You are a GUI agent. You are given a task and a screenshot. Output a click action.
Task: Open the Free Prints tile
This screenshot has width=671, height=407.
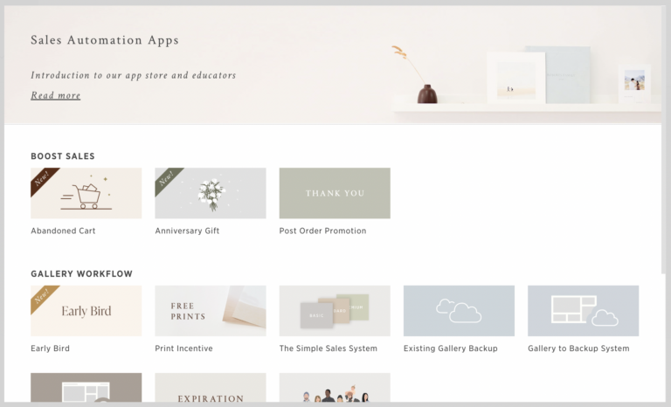point(211,311)
